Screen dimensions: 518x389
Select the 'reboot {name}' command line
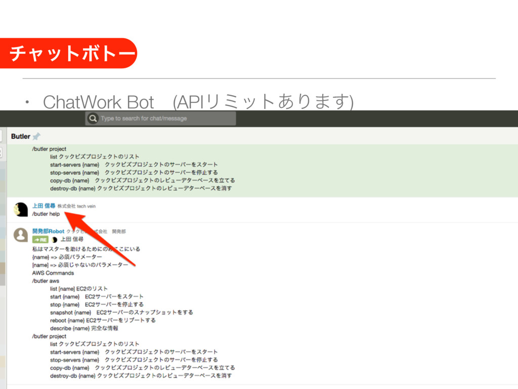[x=103, y=321]
